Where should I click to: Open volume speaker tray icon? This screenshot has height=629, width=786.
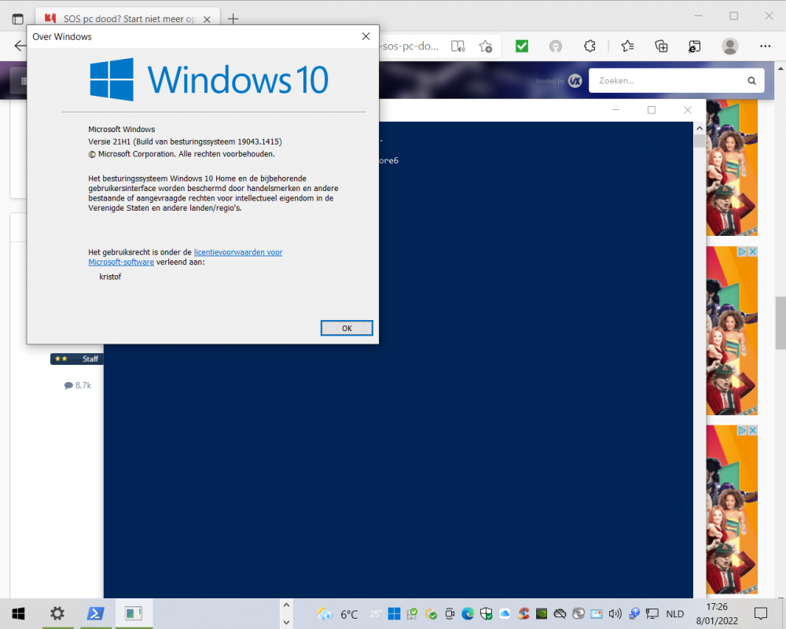tap(615, 613)
